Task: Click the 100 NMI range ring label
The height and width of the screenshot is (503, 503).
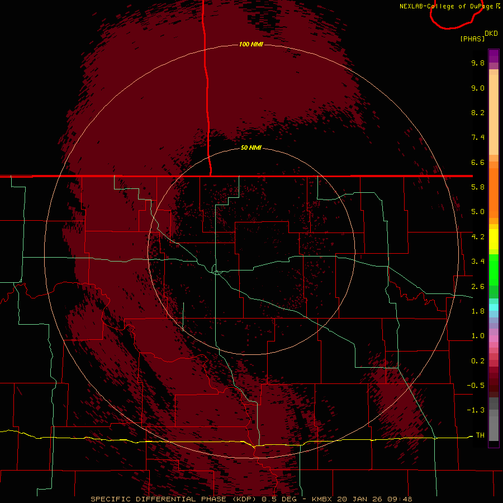Action: coord(251,44)
